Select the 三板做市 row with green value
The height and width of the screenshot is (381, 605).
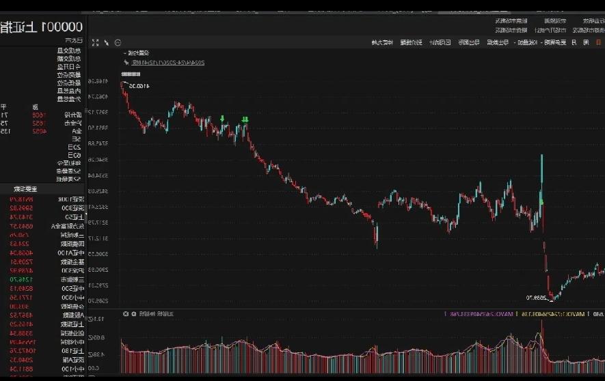click(x=42, y=280)
